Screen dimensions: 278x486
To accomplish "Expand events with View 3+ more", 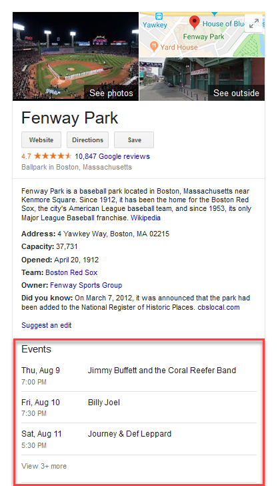I will coord(44,466).
